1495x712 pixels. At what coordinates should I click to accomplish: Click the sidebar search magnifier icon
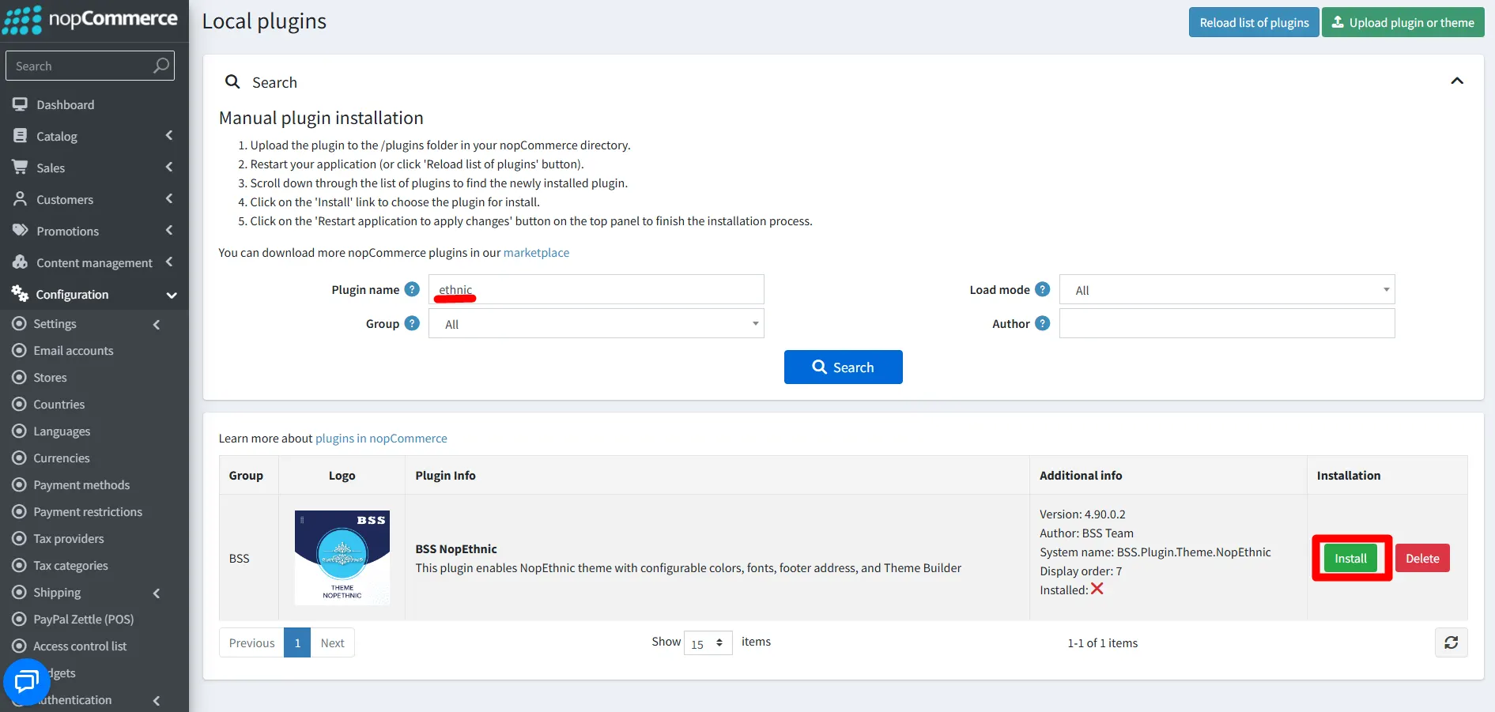[161, 66]
